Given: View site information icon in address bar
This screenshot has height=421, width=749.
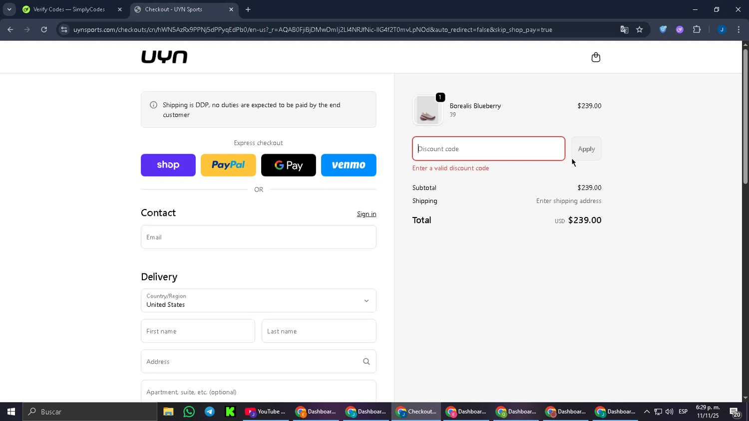Looking at the screenshot, I should (x=64, y=29).
